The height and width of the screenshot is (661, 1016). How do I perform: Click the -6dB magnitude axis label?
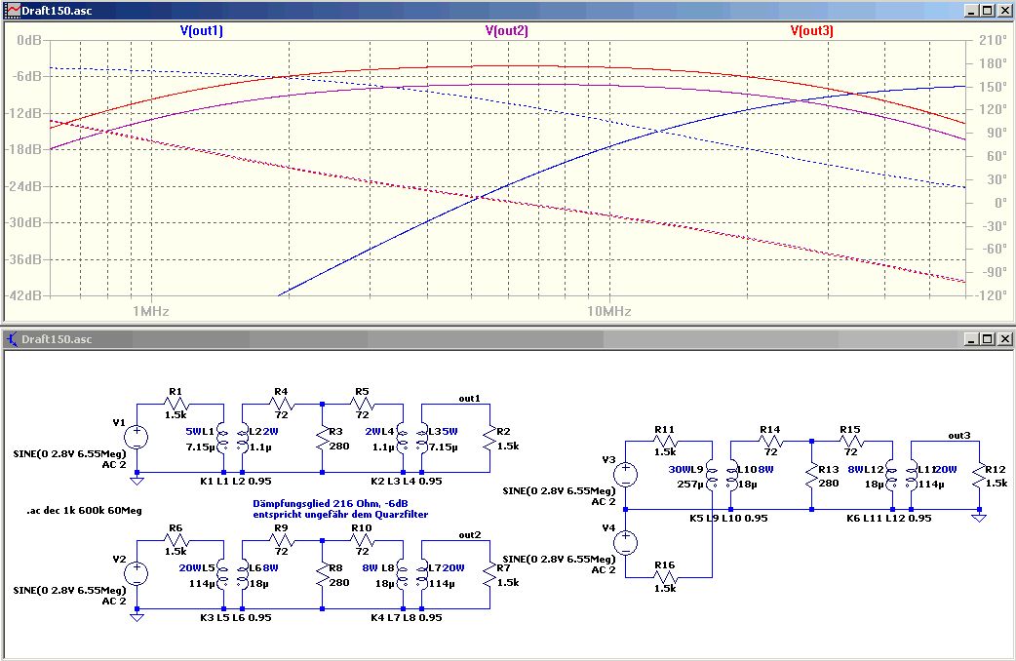(x=26, y=76)
